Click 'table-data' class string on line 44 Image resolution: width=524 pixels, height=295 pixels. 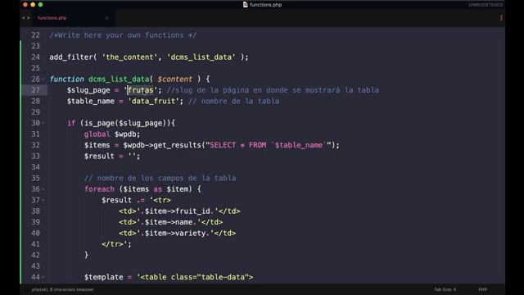coord(224,277)
